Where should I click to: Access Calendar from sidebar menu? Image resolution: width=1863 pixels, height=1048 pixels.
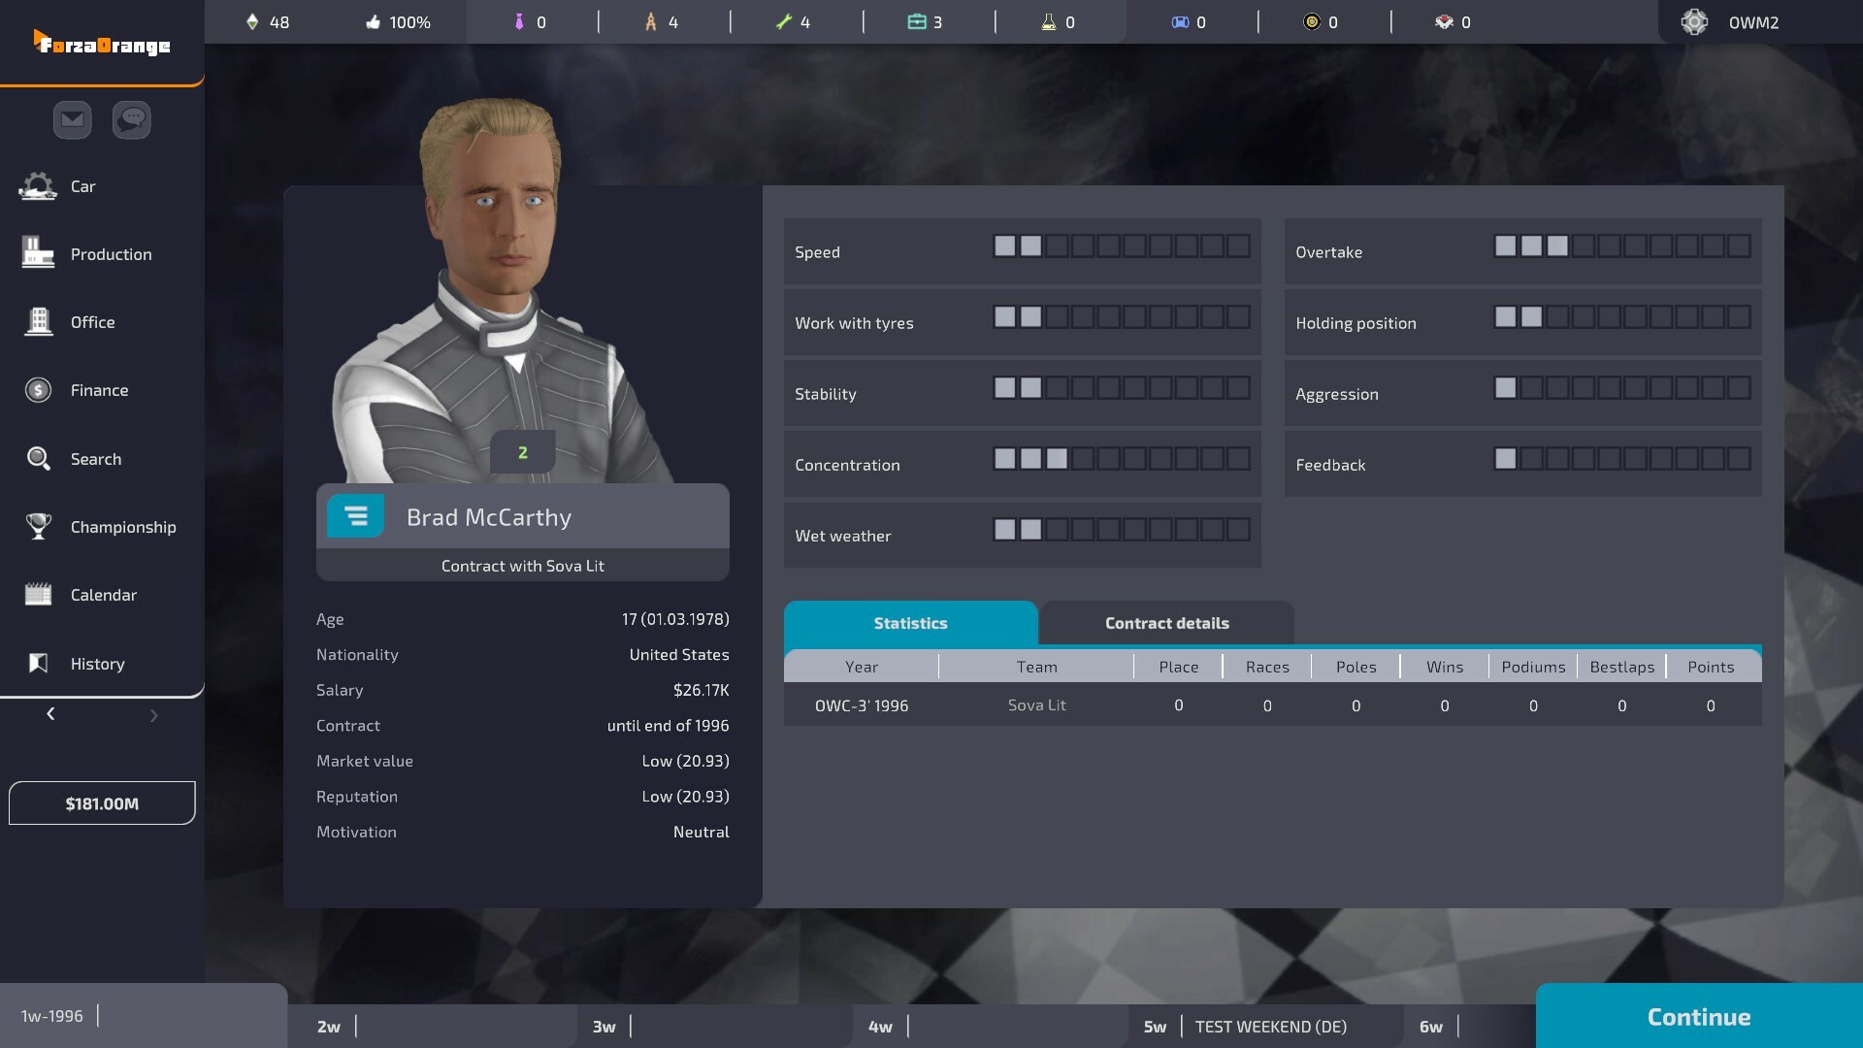102,595
